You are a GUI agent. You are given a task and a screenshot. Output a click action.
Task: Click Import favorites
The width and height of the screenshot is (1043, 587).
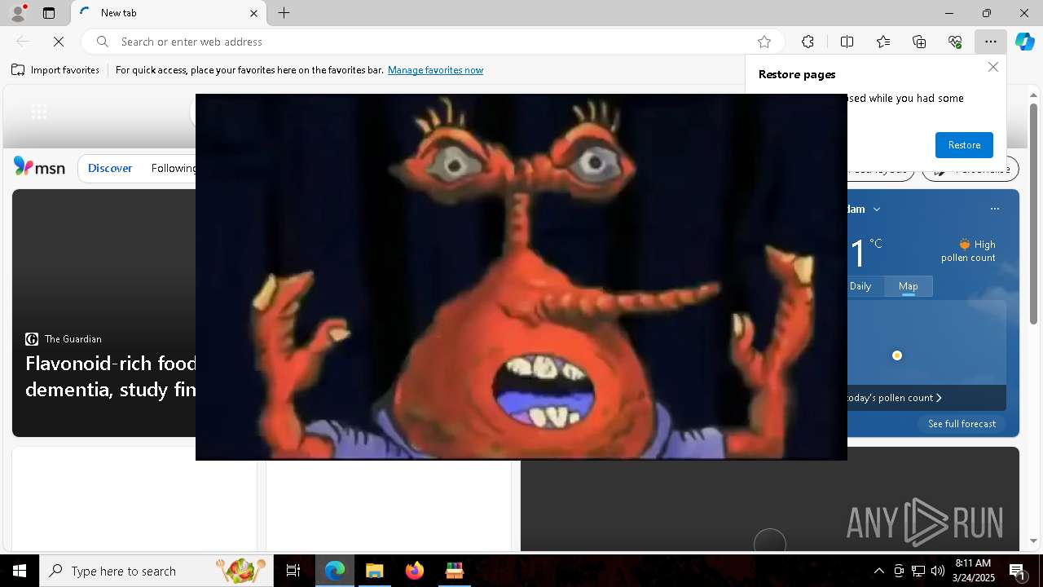[55, 70]
